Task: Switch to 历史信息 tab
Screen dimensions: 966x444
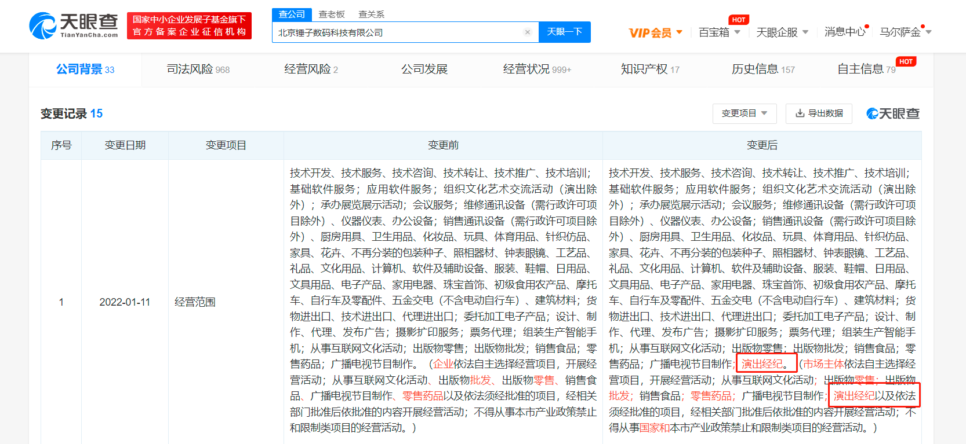Action: (x=763, y=69)
